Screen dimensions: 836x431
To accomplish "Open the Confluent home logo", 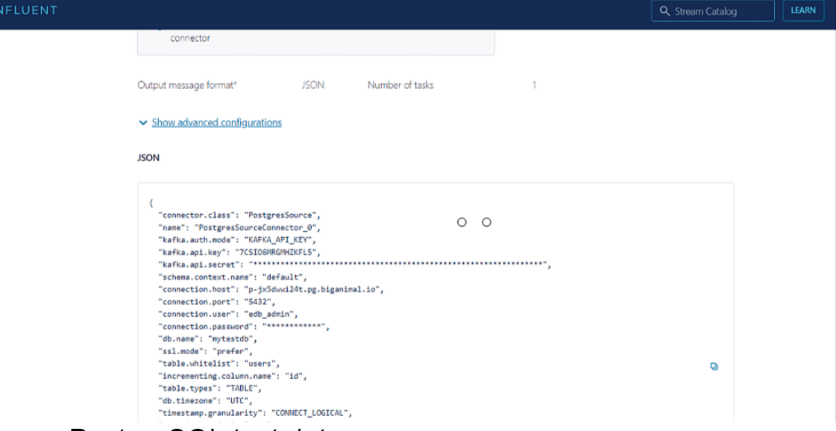I will 30,10.
